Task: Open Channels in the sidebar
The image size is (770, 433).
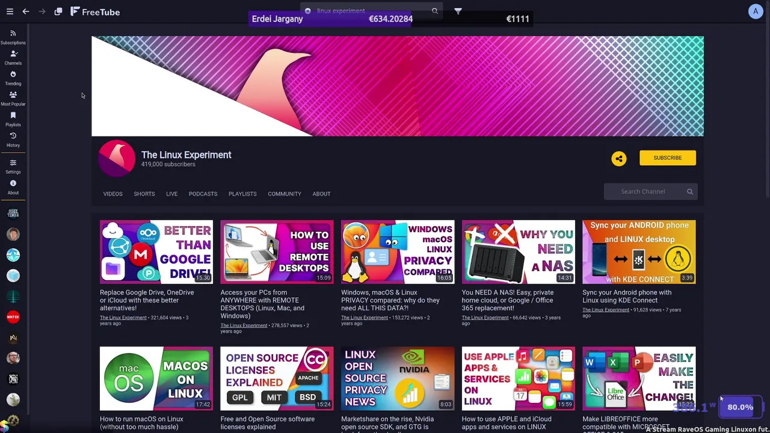Action: (13, 58)
